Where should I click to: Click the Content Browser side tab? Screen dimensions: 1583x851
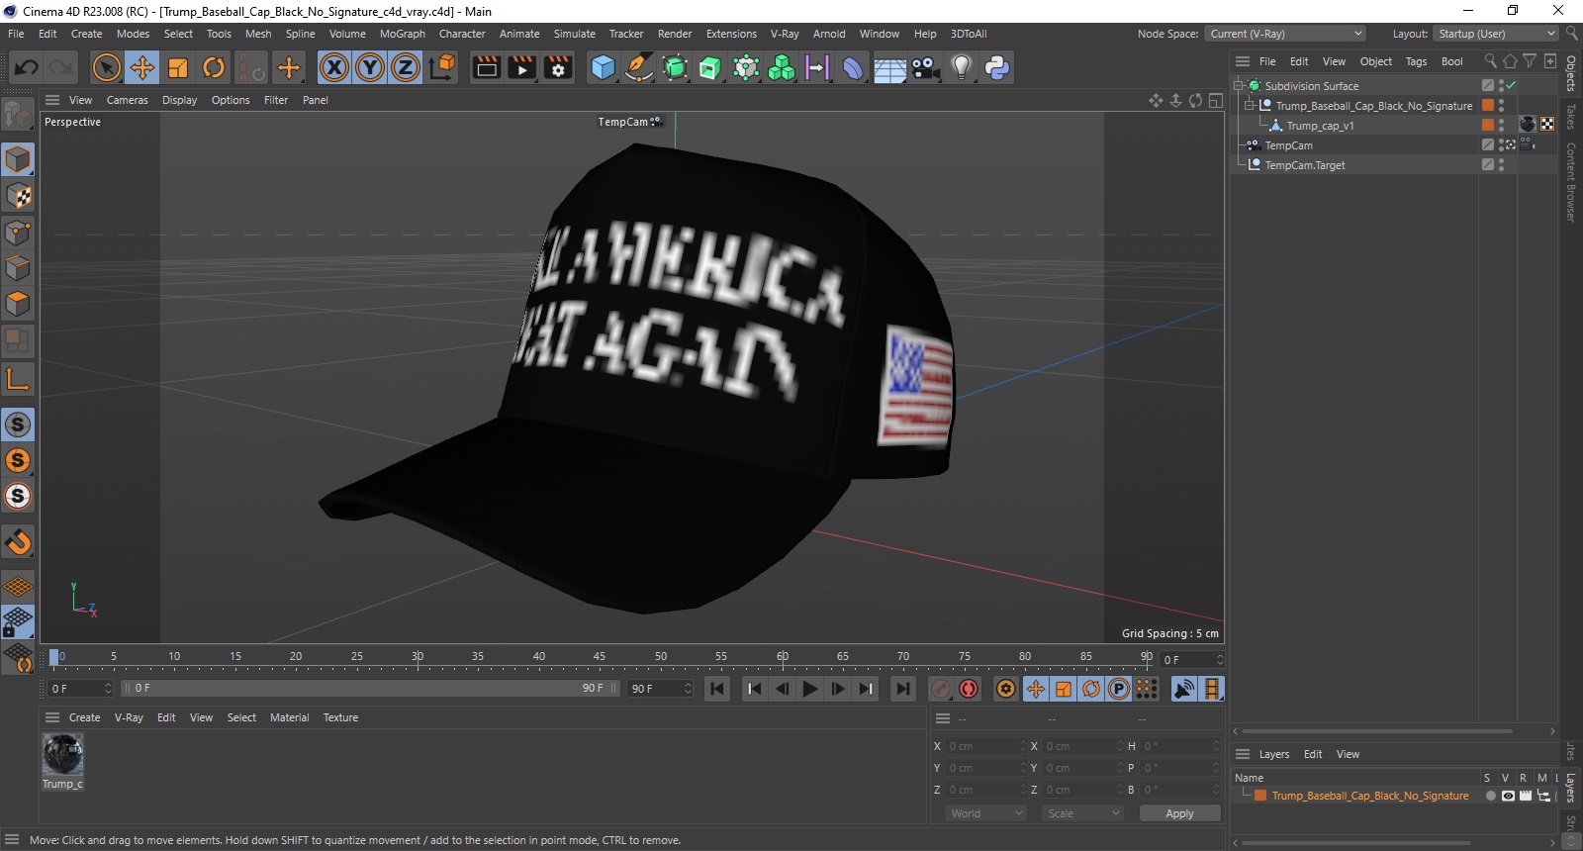pos(1571,183)
